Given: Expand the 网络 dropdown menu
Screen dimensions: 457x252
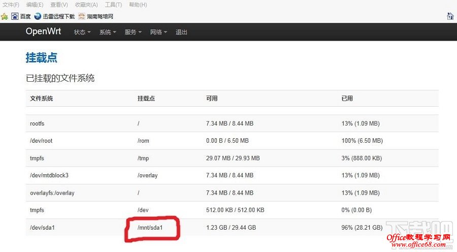Looking at the screenshot, I should point(158,32).
